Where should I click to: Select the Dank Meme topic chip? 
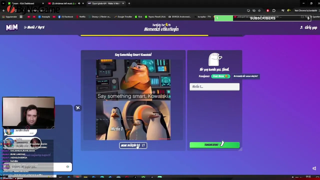coord(220,76)
